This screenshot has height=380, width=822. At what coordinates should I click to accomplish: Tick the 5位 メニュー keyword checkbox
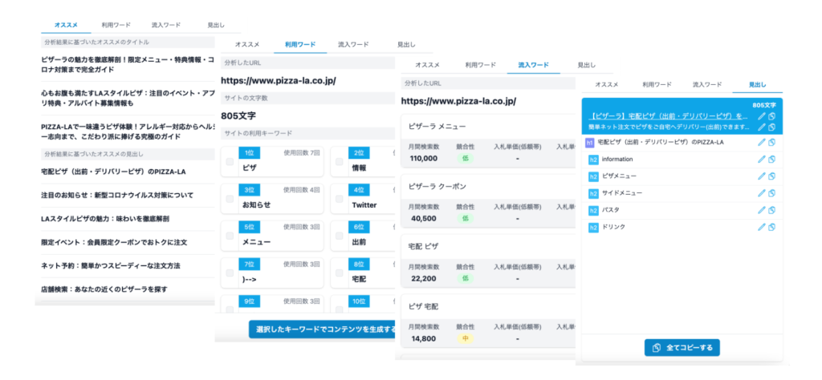(230, 236)
